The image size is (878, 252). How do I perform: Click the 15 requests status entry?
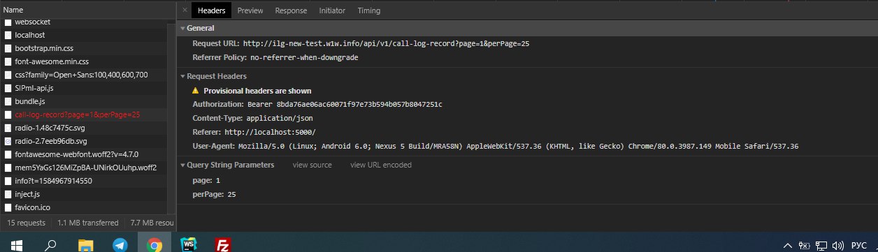point(27,223)
